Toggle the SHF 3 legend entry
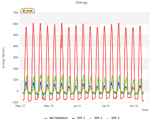 pyautogui.click(x=113, y=118)
